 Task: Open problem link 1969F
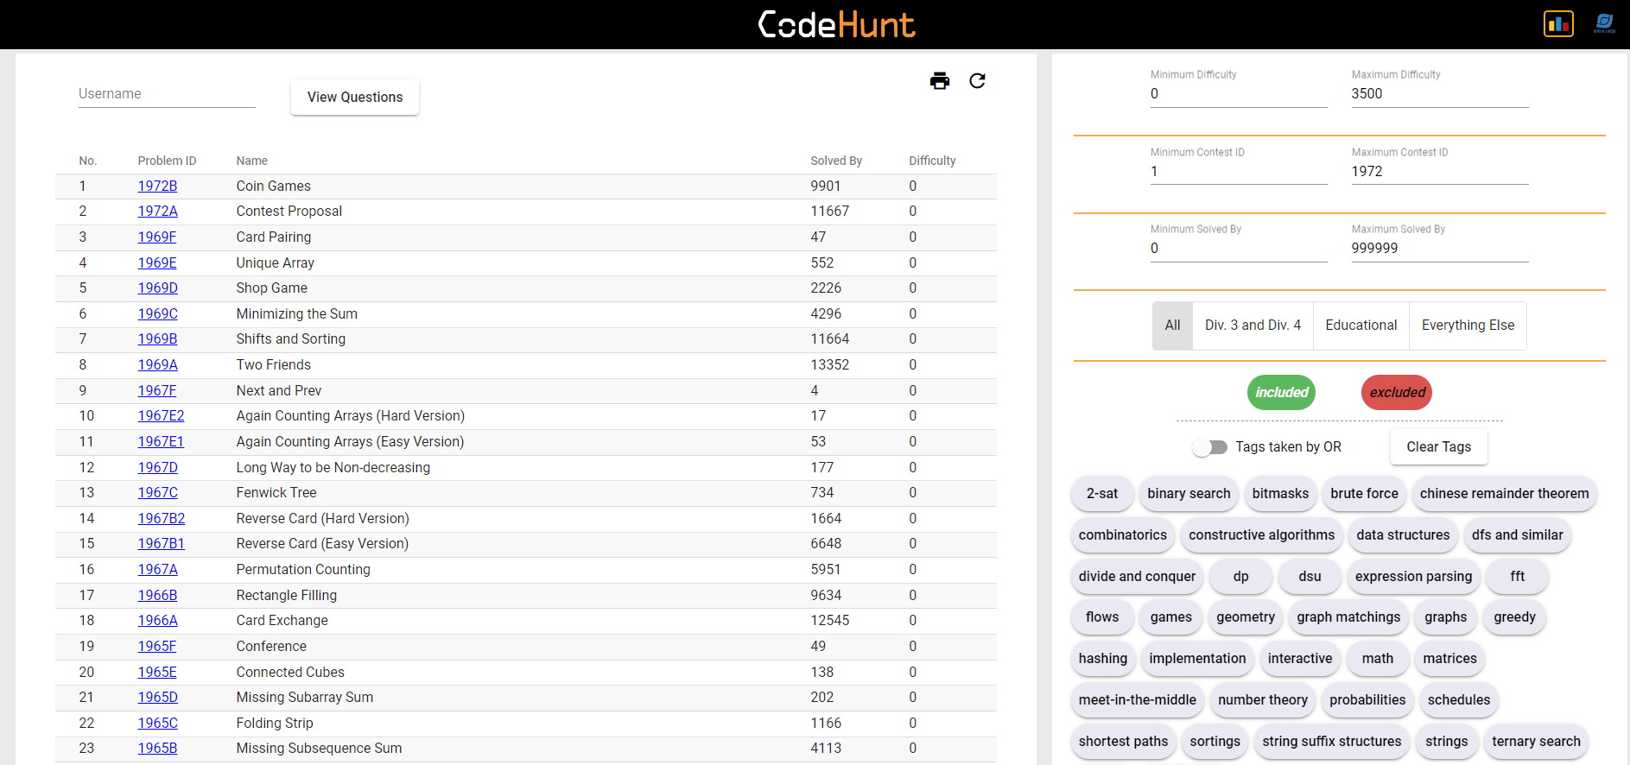(156, 237)
